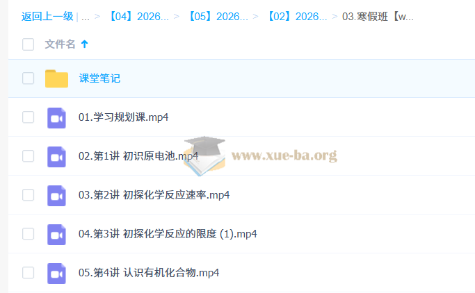Click video icon for 01.学习规划课.mp4
This screenshot has width=475, height=293.
click(x=56, y=117)
